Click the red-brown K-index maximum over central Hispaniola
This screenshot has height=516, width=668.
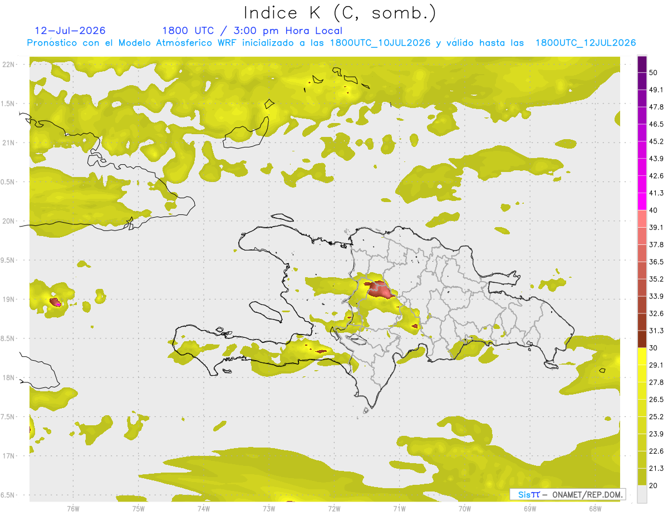(379, 289)
